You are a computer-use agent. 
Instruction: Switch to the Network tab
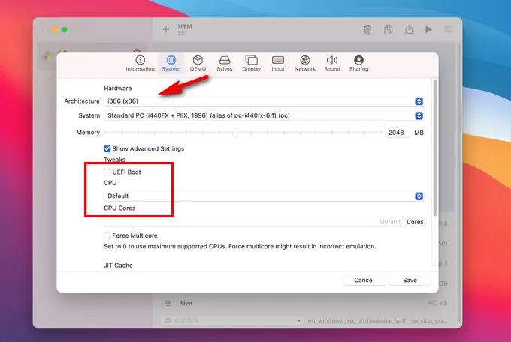point(305,64)
